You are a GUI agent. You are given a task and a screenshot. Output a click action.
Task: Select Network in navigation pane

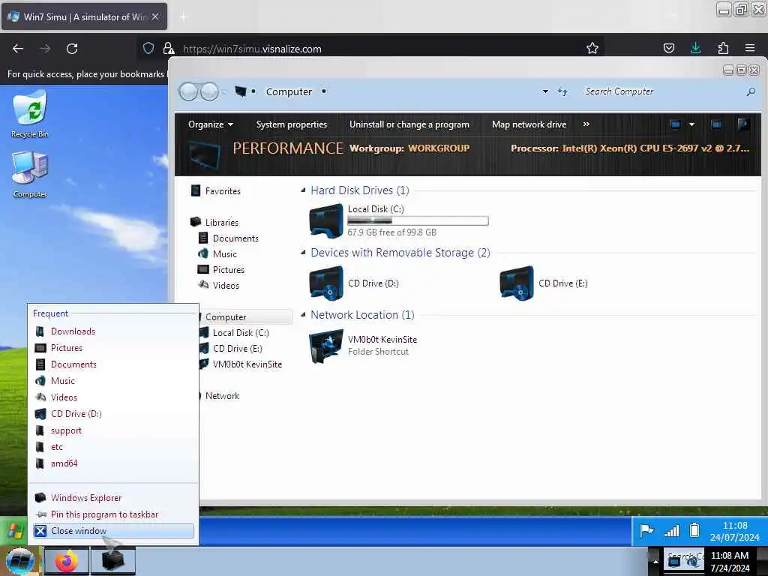(222, 396)
